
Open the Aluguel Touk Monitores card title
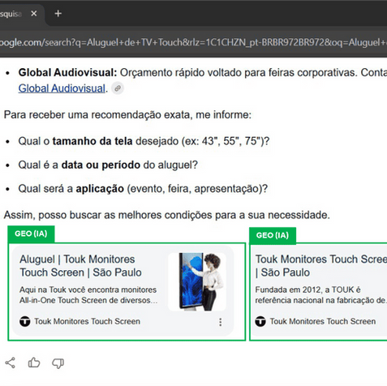click(x=80, y=266)
